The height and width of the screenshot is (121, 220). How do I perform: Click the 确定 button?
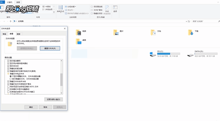[x=31, y=107]
